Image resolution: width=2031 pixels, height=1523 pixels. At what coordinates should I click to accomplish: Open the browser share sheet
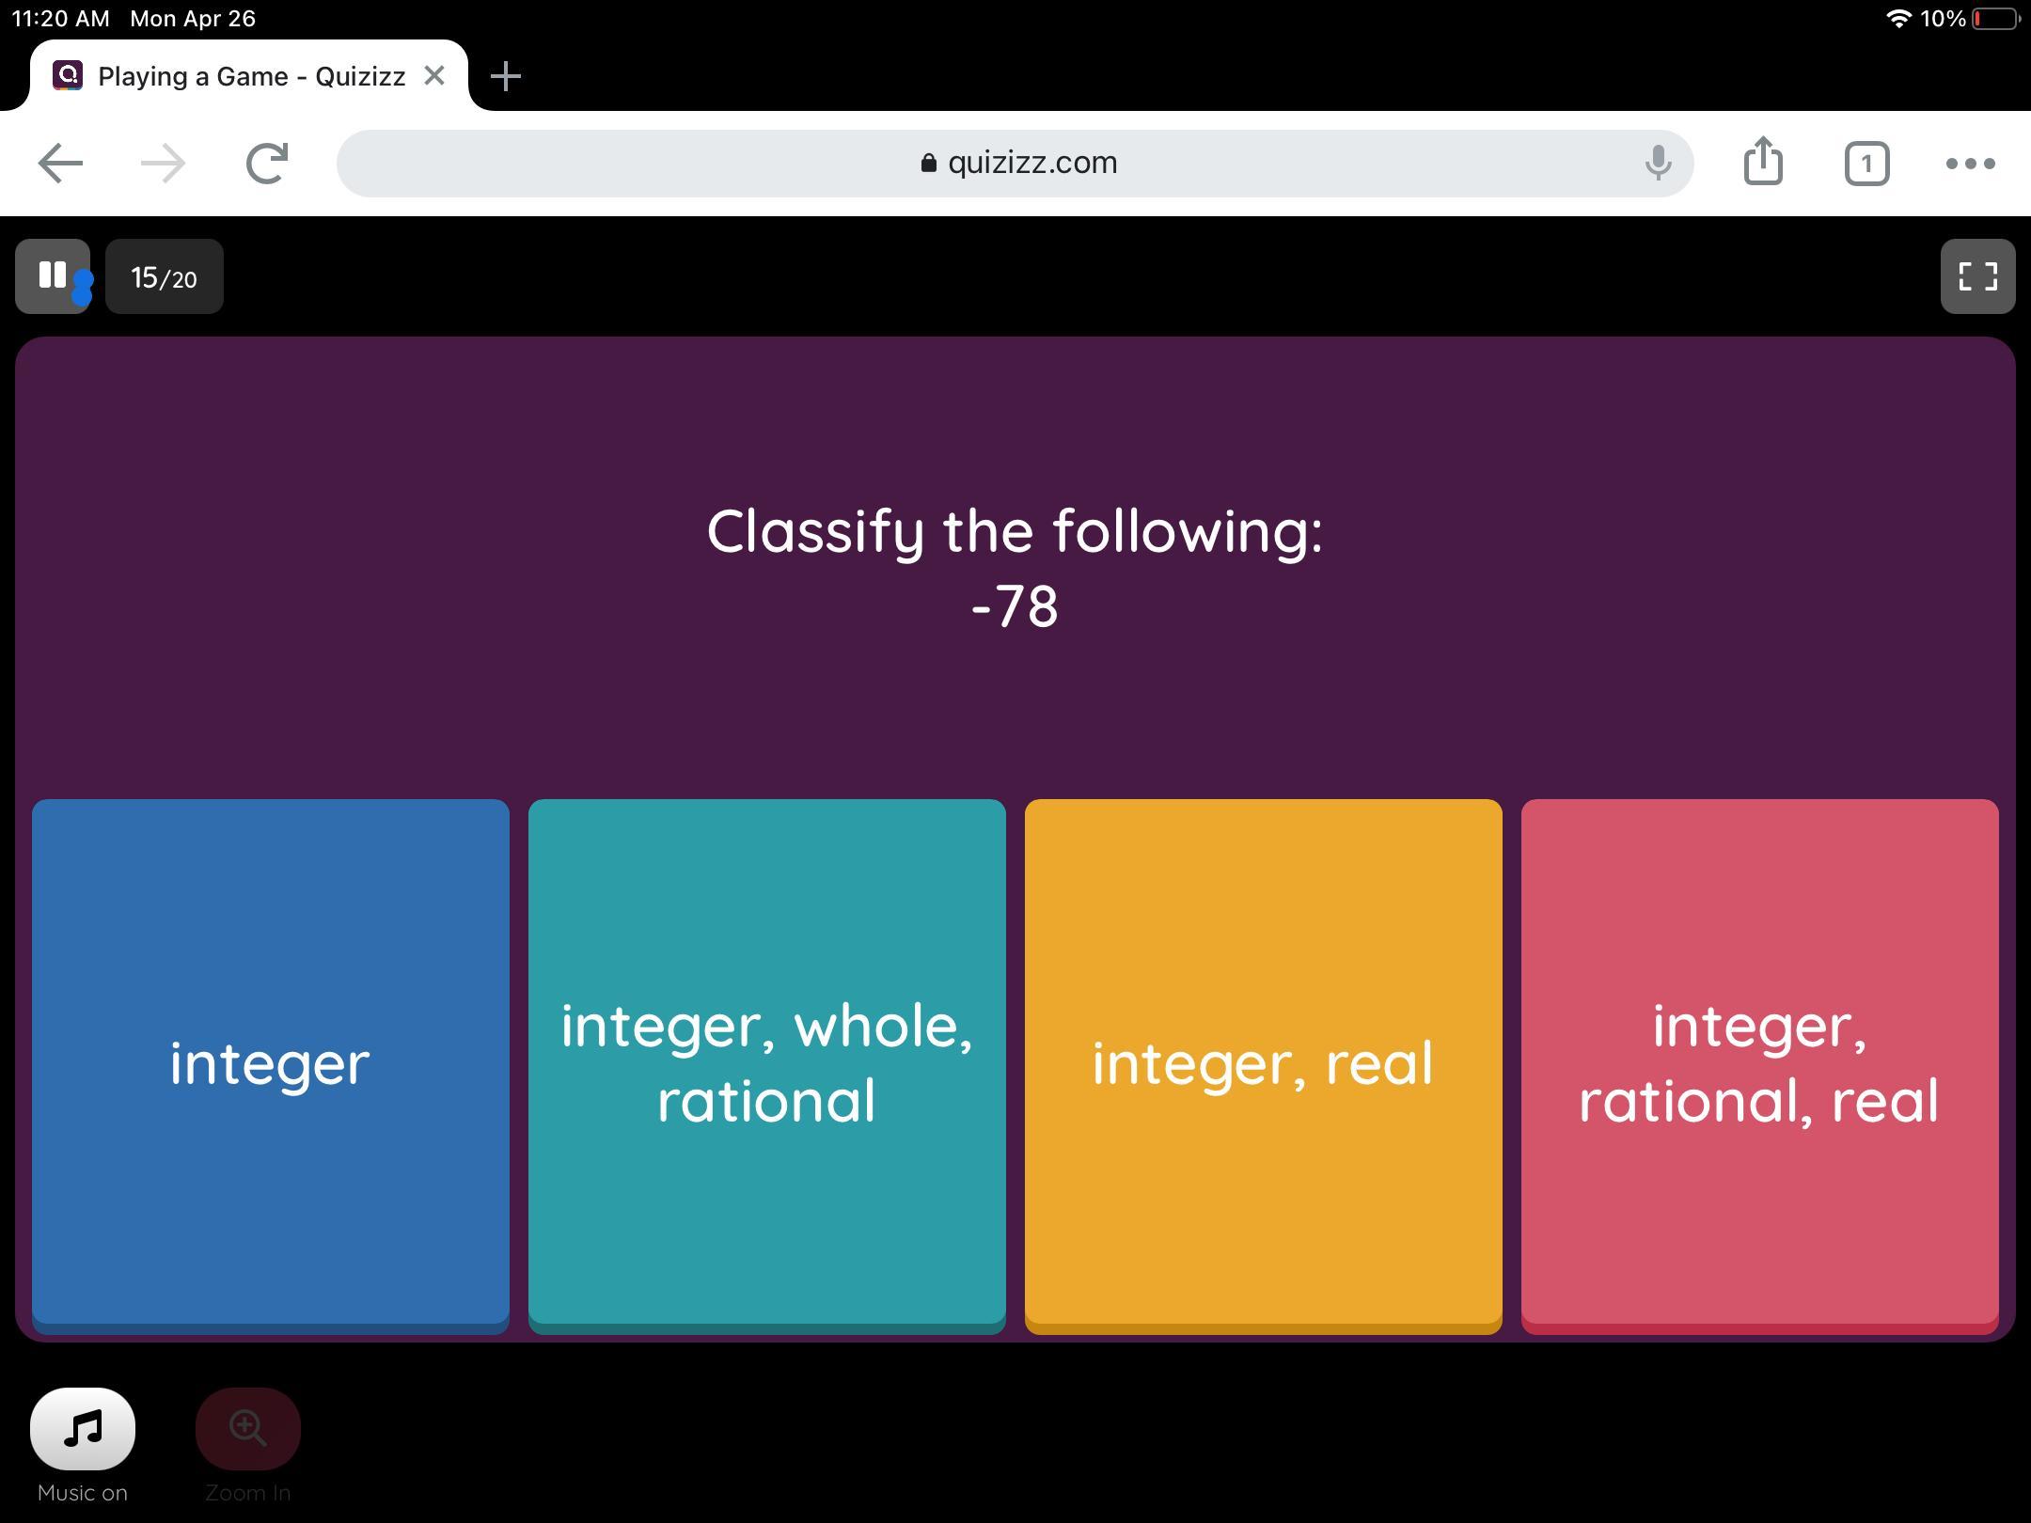tap(1763, 164)
